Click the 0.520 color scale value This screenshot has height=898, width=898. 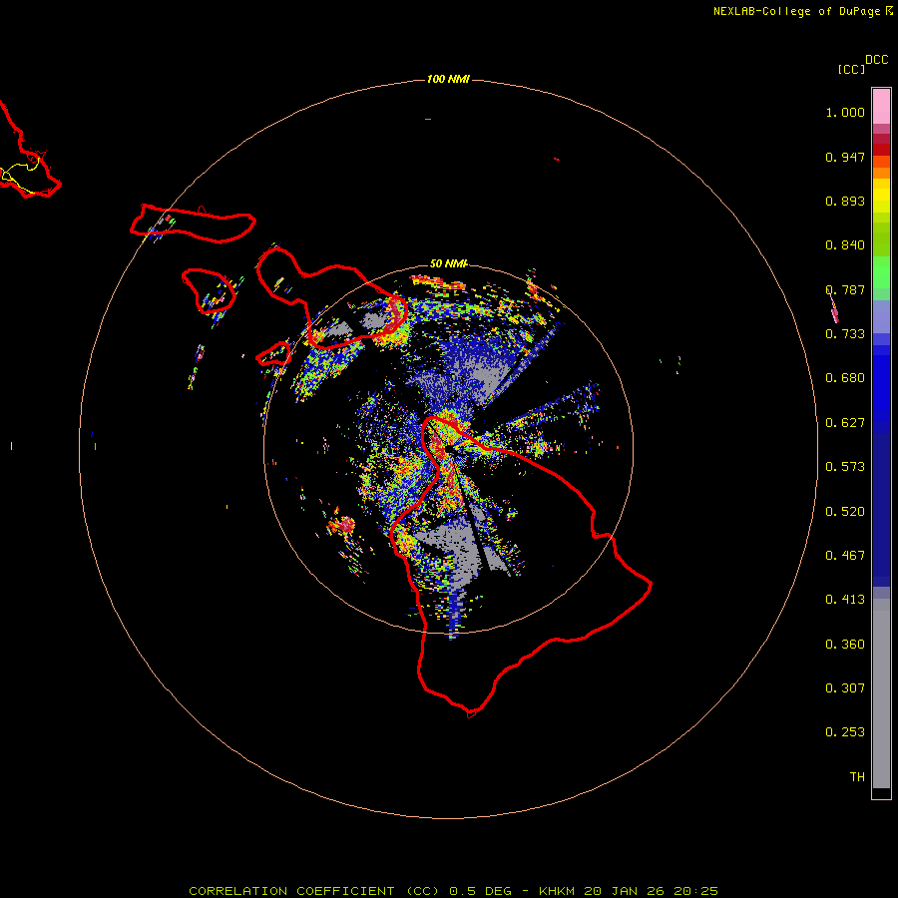[x=845, y=512]
